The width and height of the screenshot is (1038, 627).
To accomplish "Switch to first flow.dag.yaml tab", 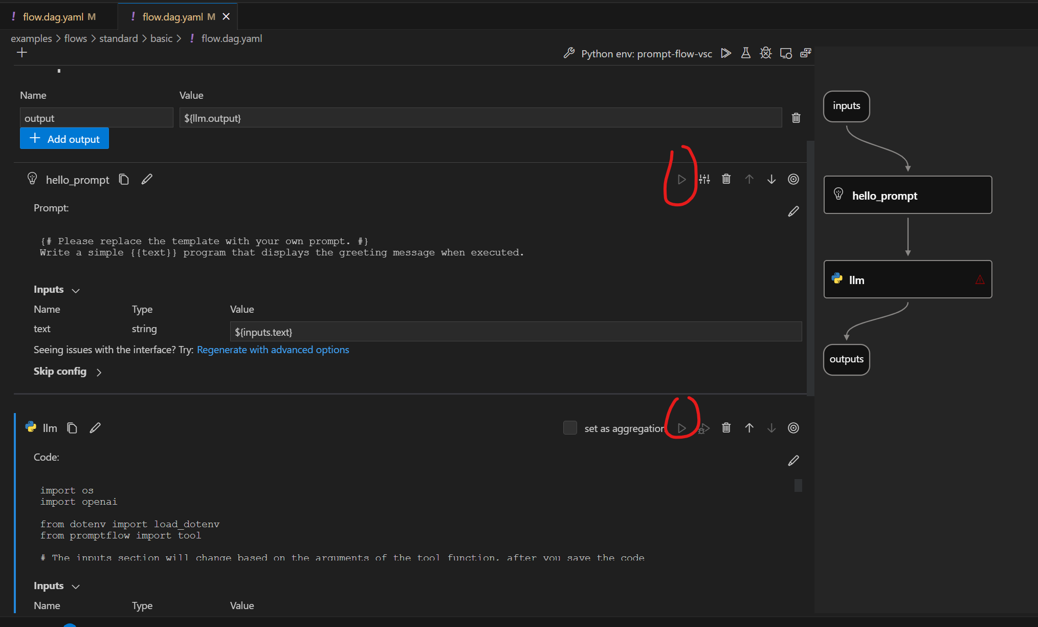I will pyautogui.click(x=53, y=17).
